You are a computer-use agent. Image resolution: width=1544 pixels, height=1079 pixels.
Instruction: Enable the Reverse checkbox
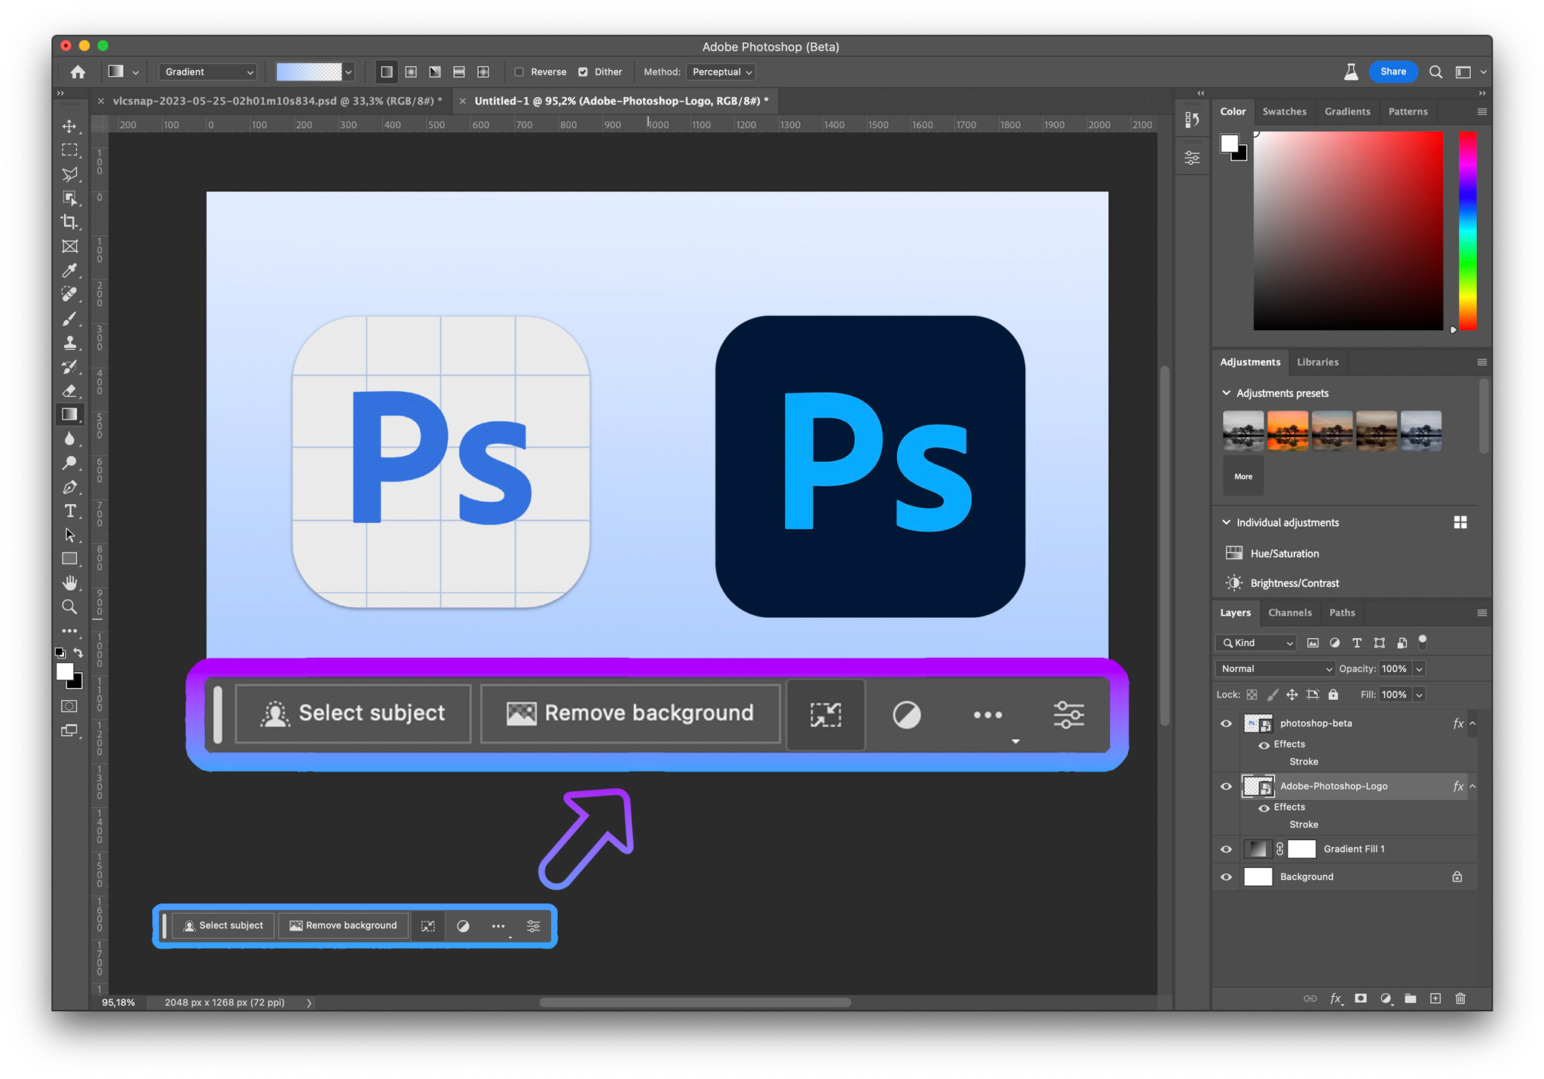519,72
